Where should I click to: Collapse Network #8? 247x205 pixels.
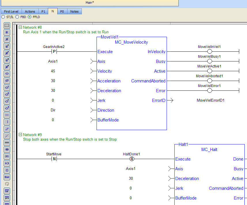point(20,27)
